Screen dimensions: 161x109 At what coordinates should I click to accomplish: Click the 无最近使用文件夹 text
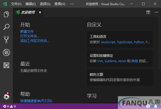click(34, 71)
